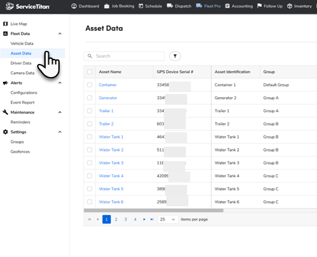Click the Fleet Data chart icon
This screenshot has width=317, height=257.
click(x=6, y=33)
